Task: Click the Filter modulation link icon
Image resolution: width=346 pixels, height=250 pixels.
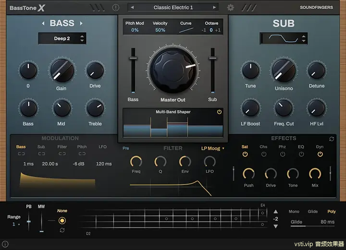Action: tap(62, 154)
